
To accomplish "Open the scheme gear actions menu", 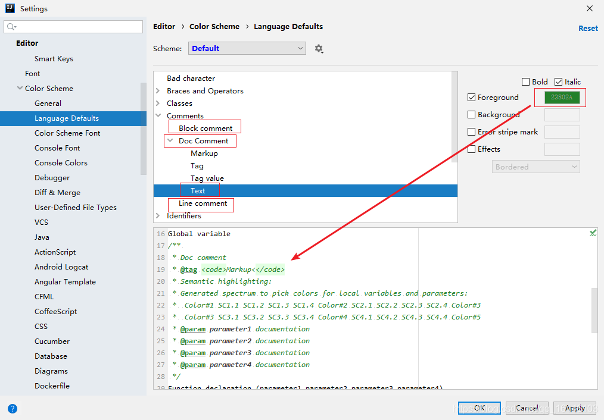I will (319, 49).
